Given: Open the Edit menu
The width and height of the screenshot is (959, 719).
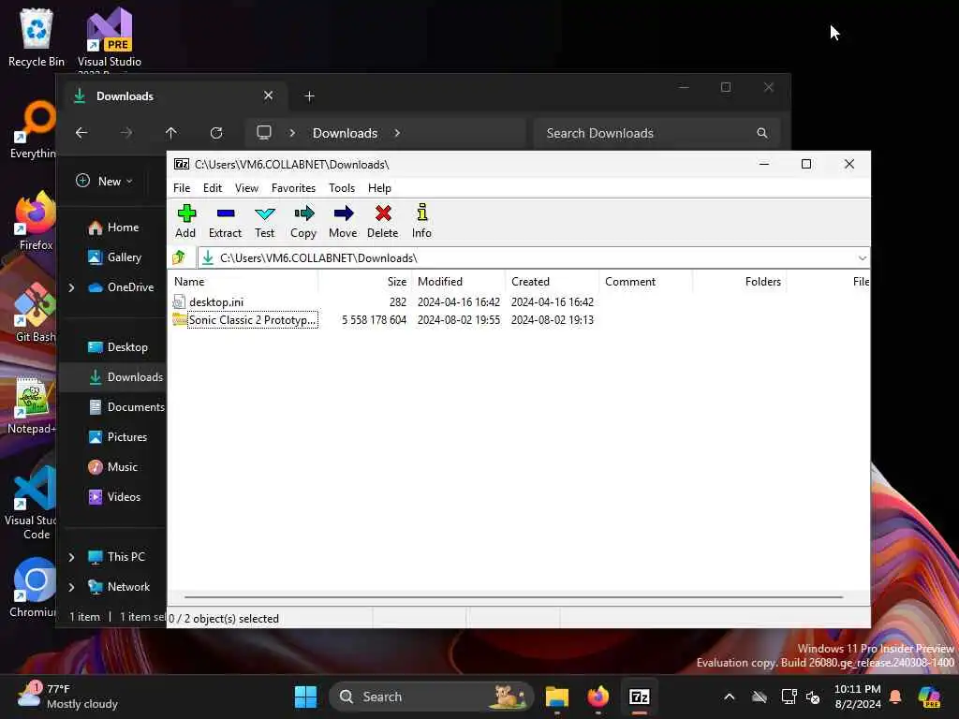Looking at the screenshot, I should 213,188.
